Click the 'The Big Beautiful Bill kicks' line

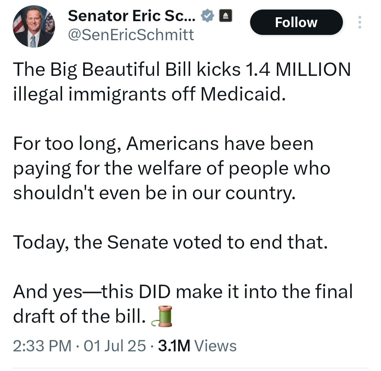click(x=127, y=70)
